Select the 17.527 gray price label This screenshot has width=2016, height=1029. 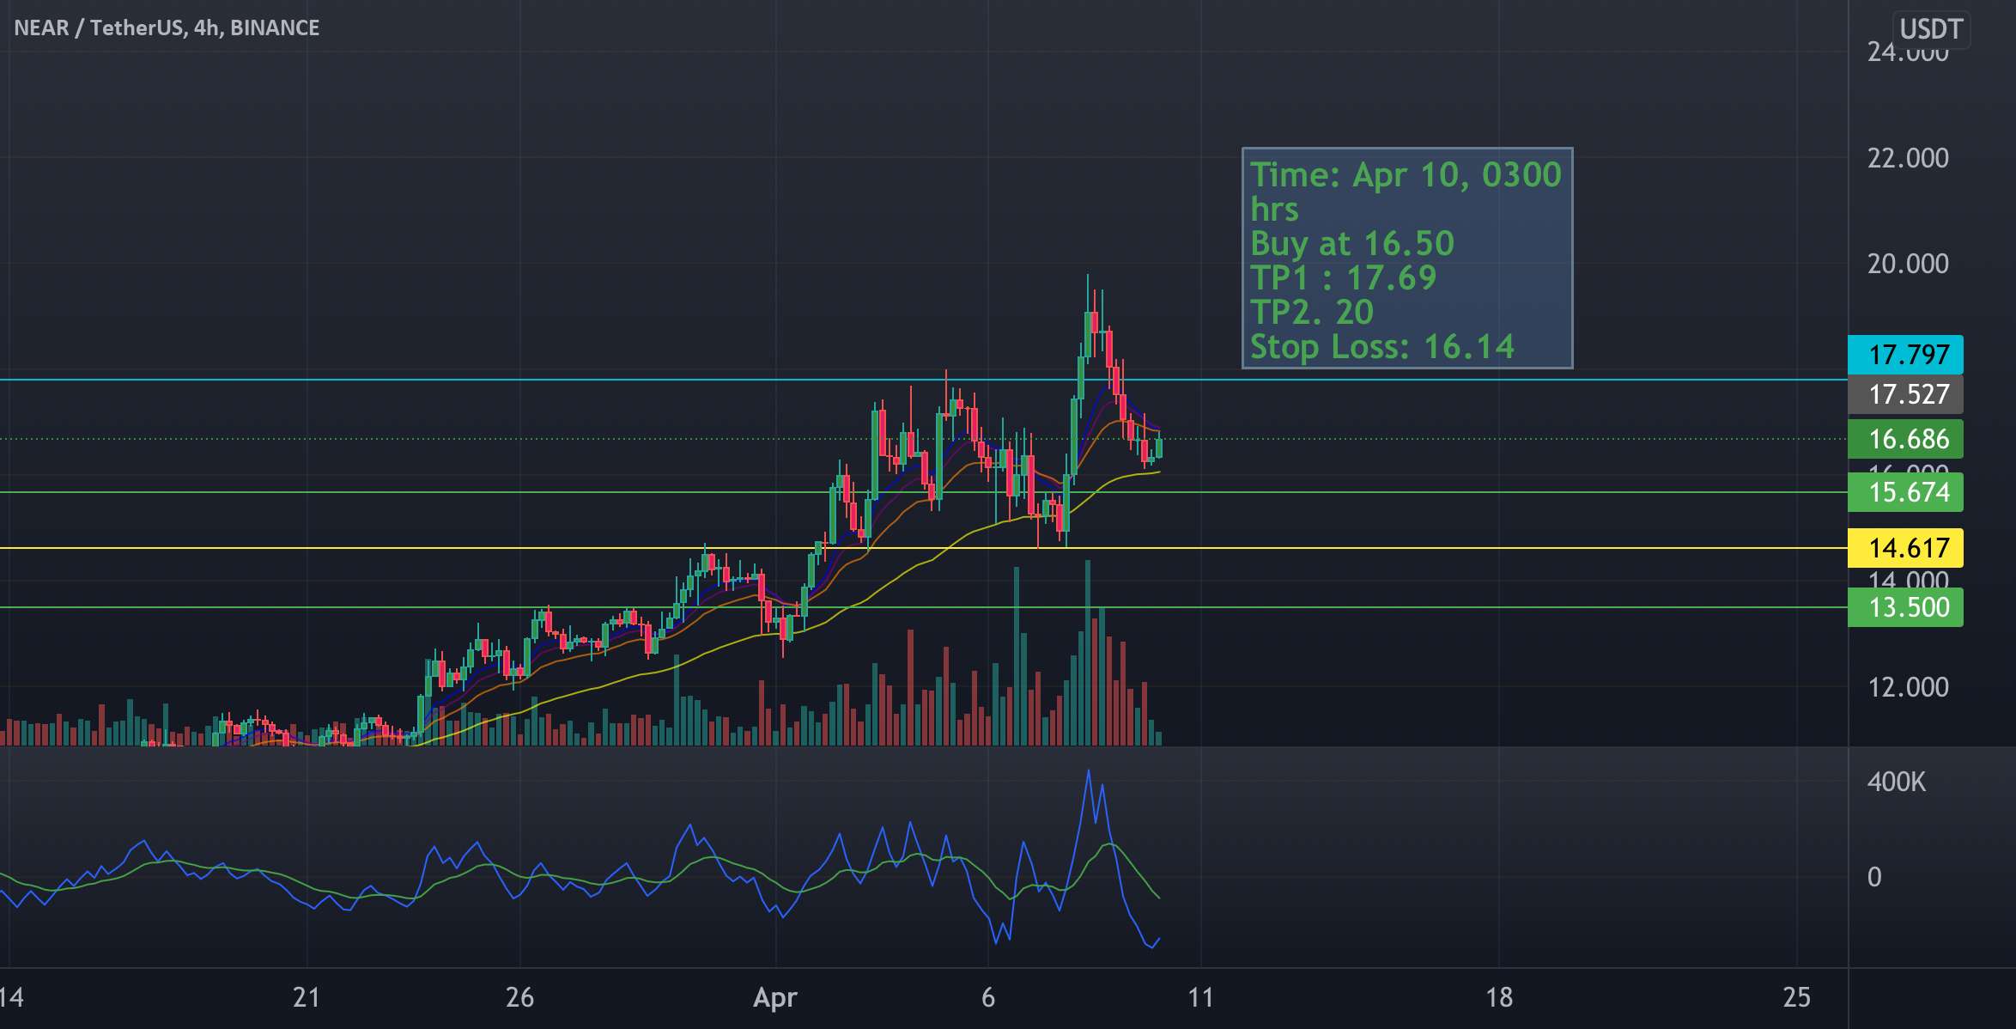1905,394
